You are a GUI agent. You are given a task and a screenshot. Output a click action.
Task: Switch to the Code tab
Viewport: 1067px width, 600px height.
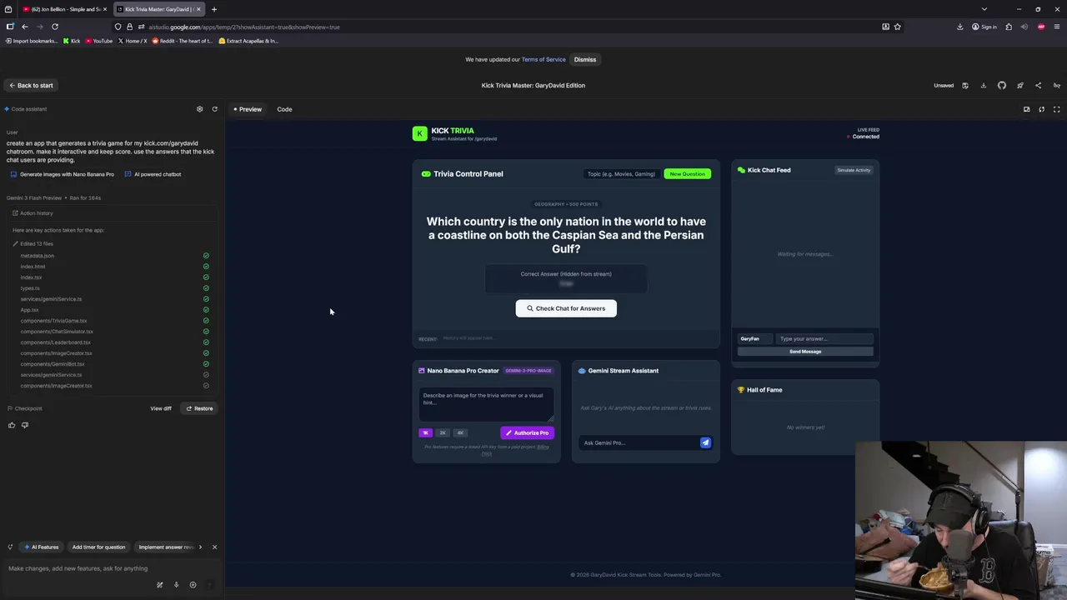284,109
